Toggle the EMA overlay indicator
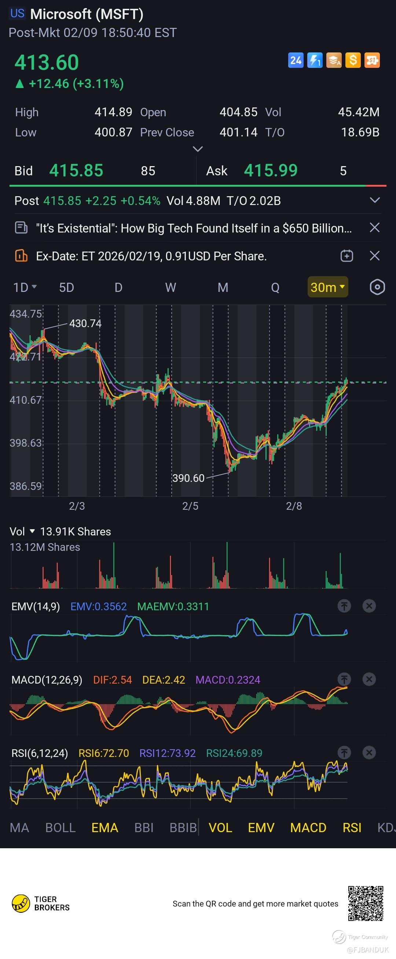396x959 pixels. 104,828
